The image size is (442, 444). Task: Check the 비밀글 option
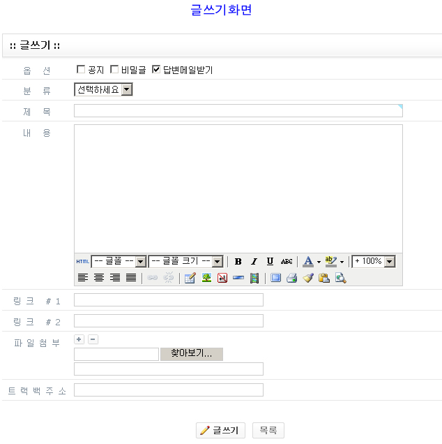(114, 69)
